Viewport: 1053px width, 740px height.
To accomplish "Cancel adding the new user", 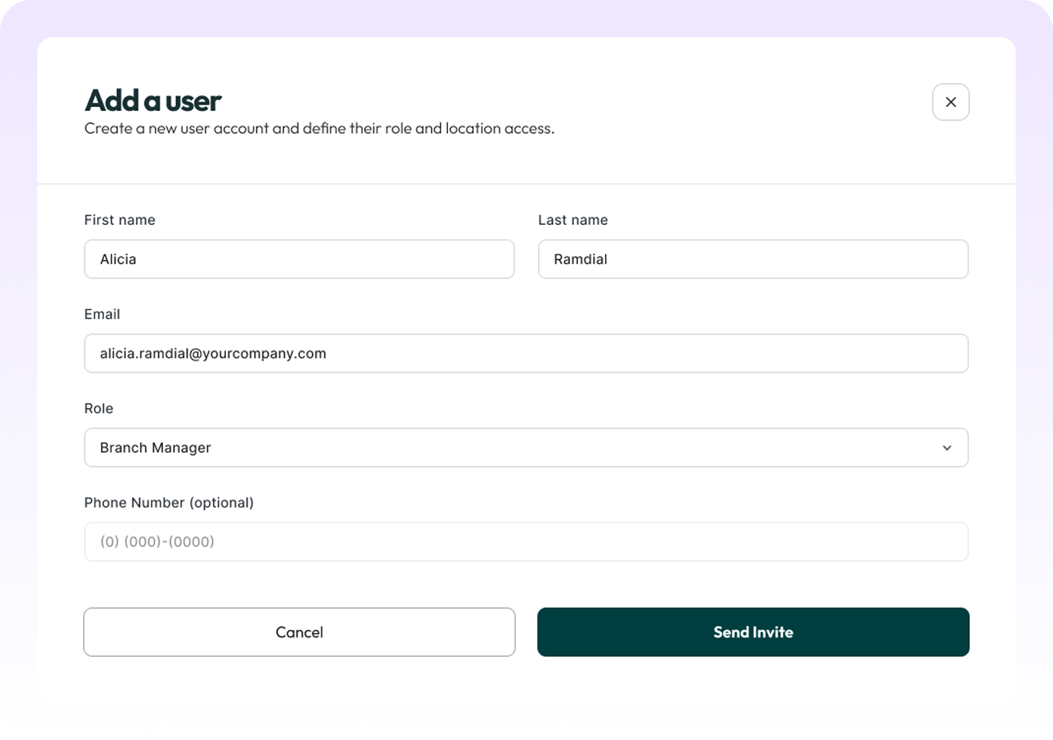I will pyautogui.click(x=299, y=632).
